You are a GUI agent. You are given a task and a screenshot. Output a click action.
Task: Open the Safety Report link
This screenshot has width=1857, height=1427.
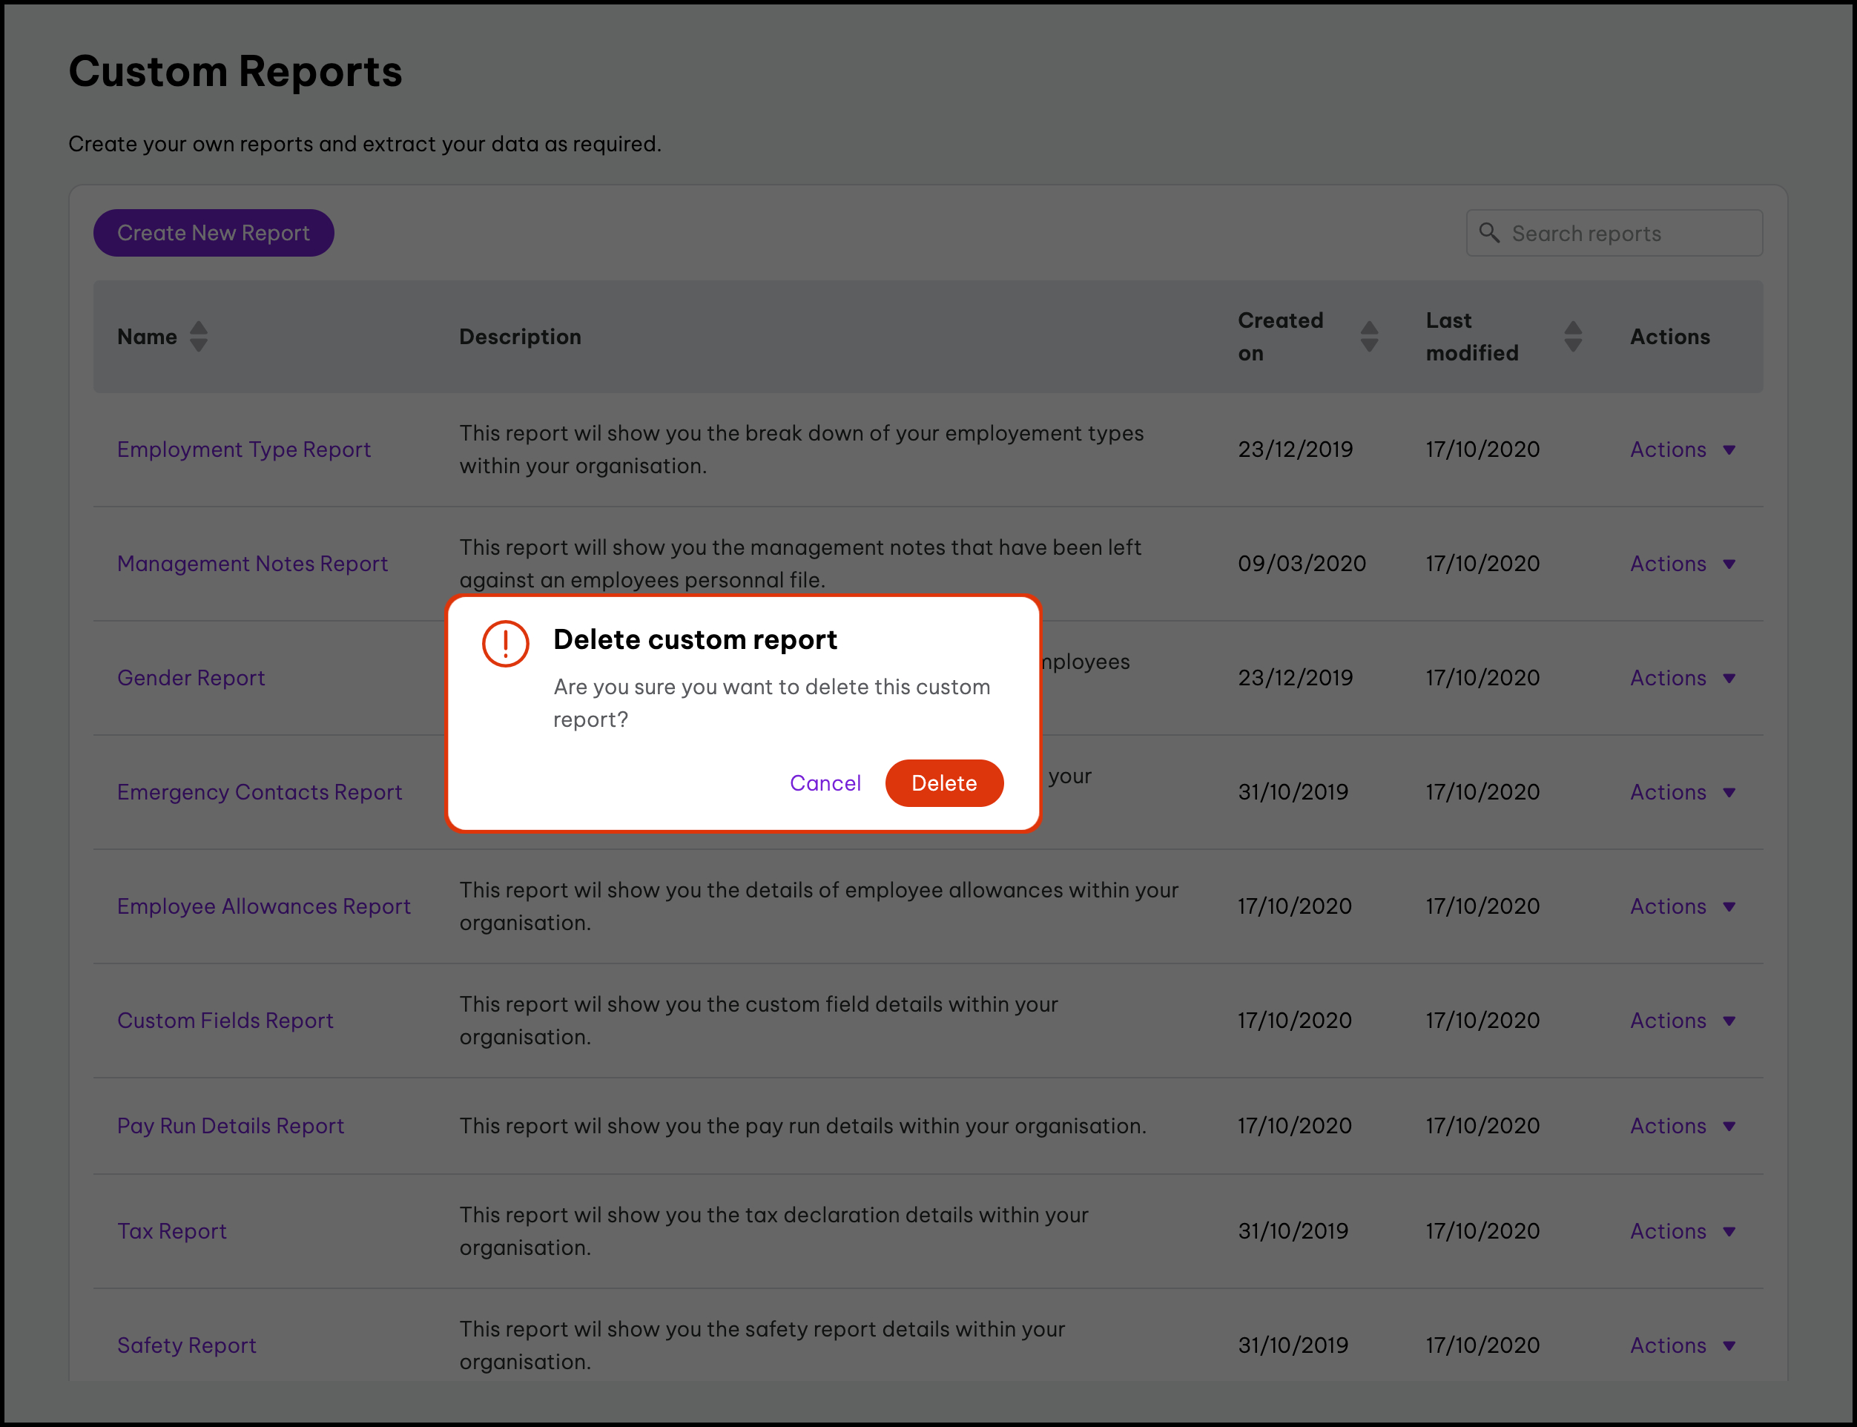click(x=187, y=1345)
